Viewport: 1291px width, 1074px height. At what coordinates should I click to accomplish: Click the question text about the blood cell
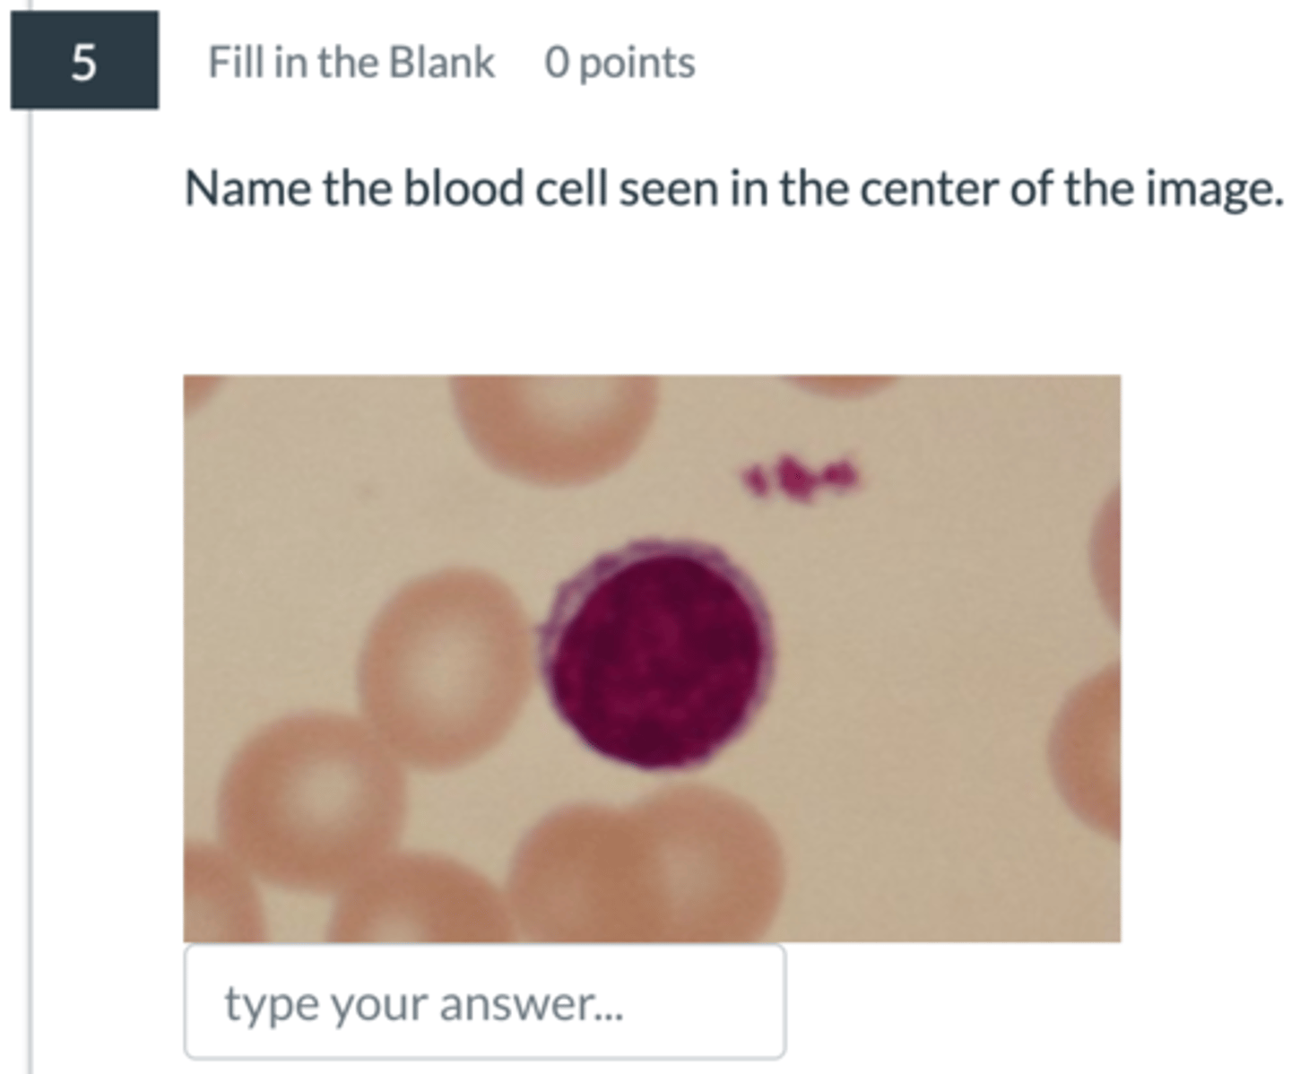(x=732, y=189)
